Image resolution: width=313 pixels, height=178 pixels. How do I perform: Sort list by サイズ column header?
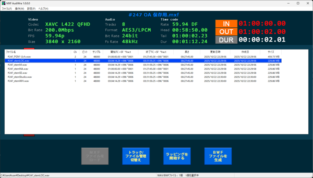[271, 52]
